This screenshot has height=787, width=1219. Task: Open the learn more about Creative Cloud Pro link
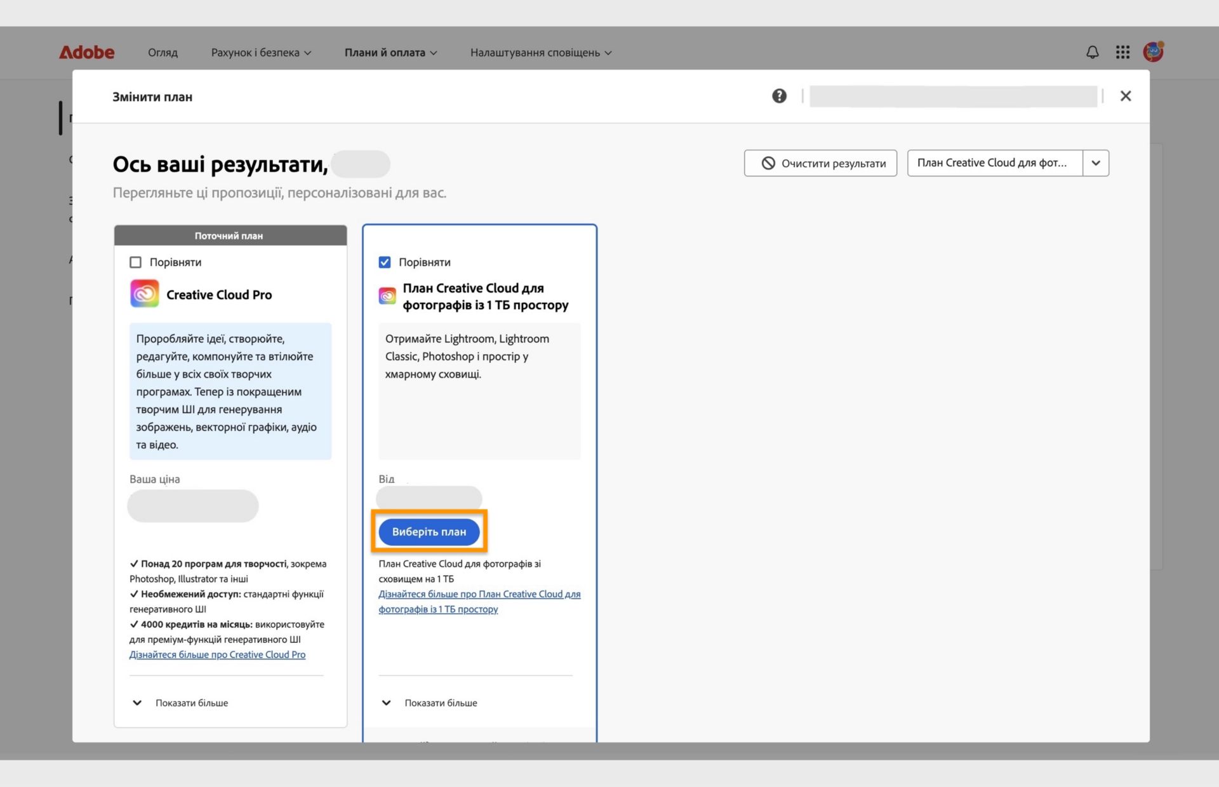point(217,654)
